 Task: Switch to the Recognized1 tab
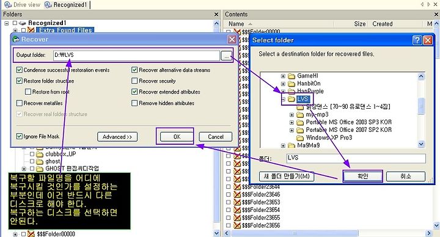(66, 5)
